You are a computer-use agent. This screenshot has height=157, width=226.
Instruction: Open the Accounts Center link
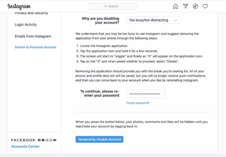25,146
